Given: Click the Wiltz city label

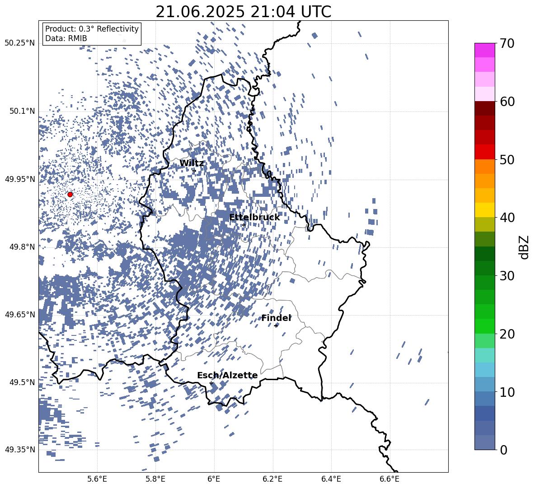Looking at the screenshot, I should tap(192, 163).
